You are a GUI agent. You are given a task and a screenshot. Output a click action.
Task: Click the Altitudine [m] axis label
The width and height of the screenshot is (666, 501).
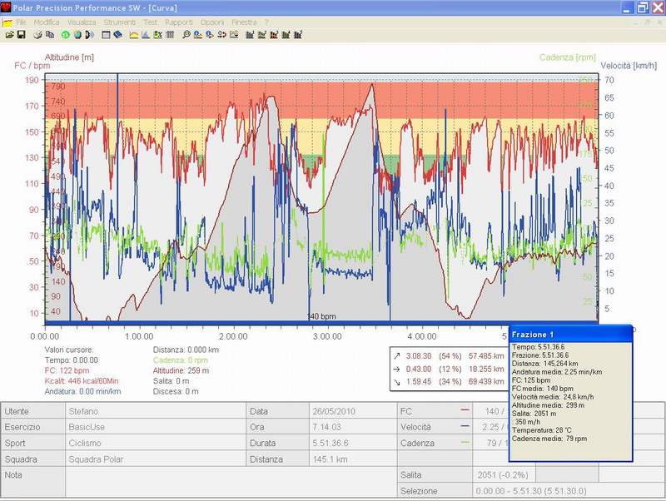69,57
